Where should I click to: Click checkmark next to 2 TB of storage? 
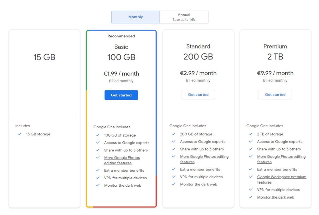(251, 134)
